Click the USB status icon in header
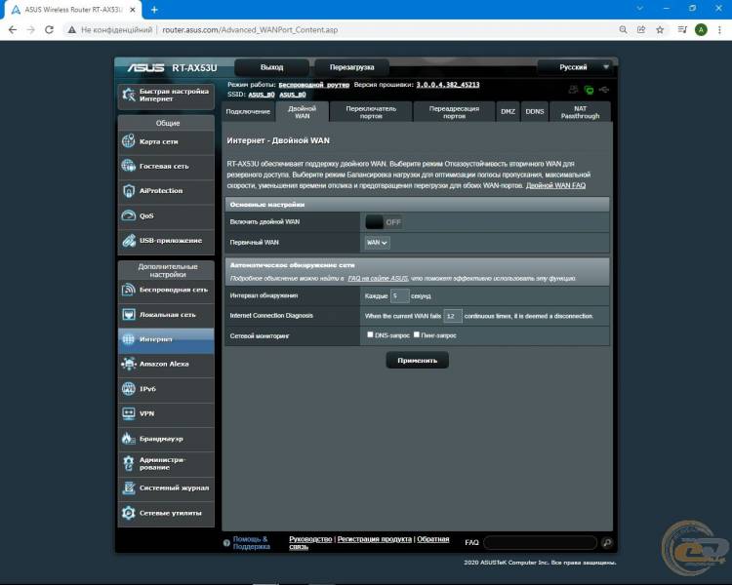732x585 pixels. 604,89
